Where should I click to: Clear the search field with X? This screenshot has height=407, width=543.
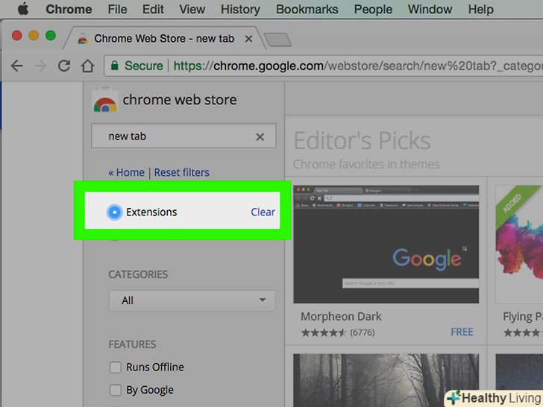[x=260, y=137]
